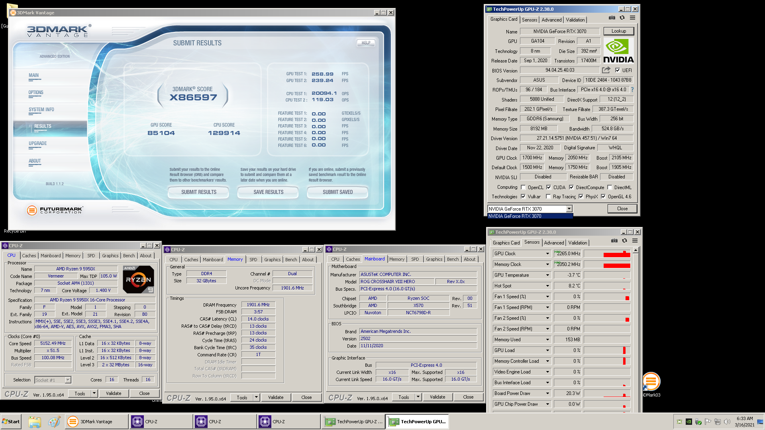Click the GPU Load sensor graph
The width and height of the screenshot is (765, 430).
(607, 350)
